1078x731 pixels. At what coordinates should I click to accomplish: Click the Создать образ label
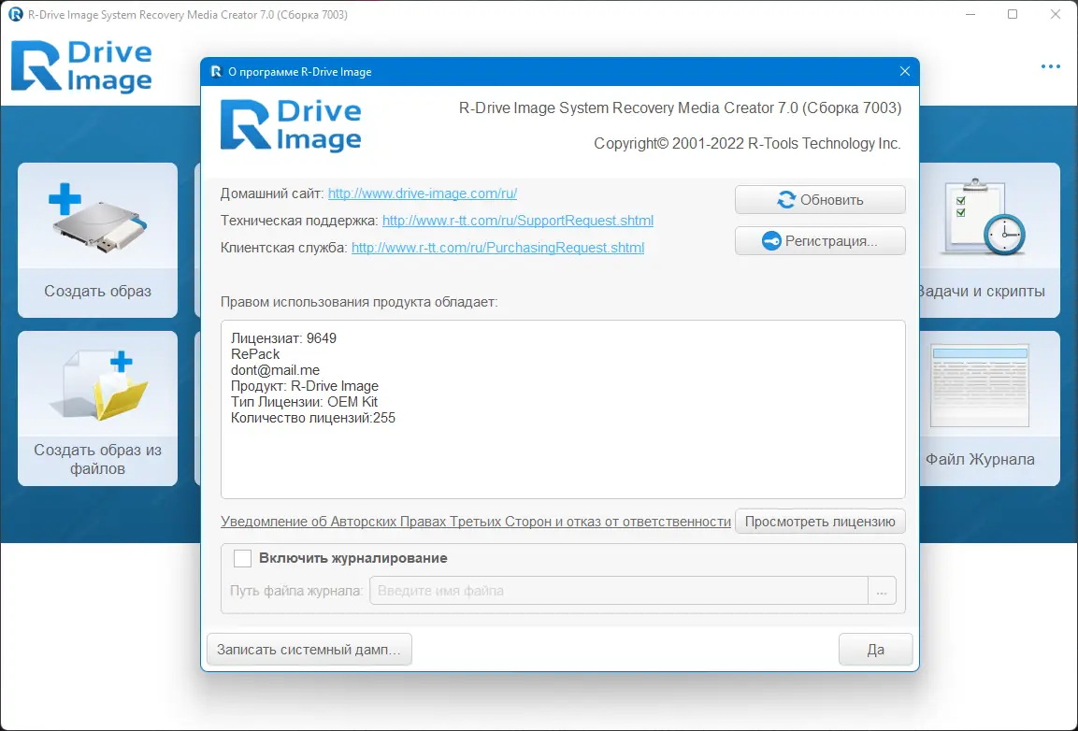coord(97,292)
